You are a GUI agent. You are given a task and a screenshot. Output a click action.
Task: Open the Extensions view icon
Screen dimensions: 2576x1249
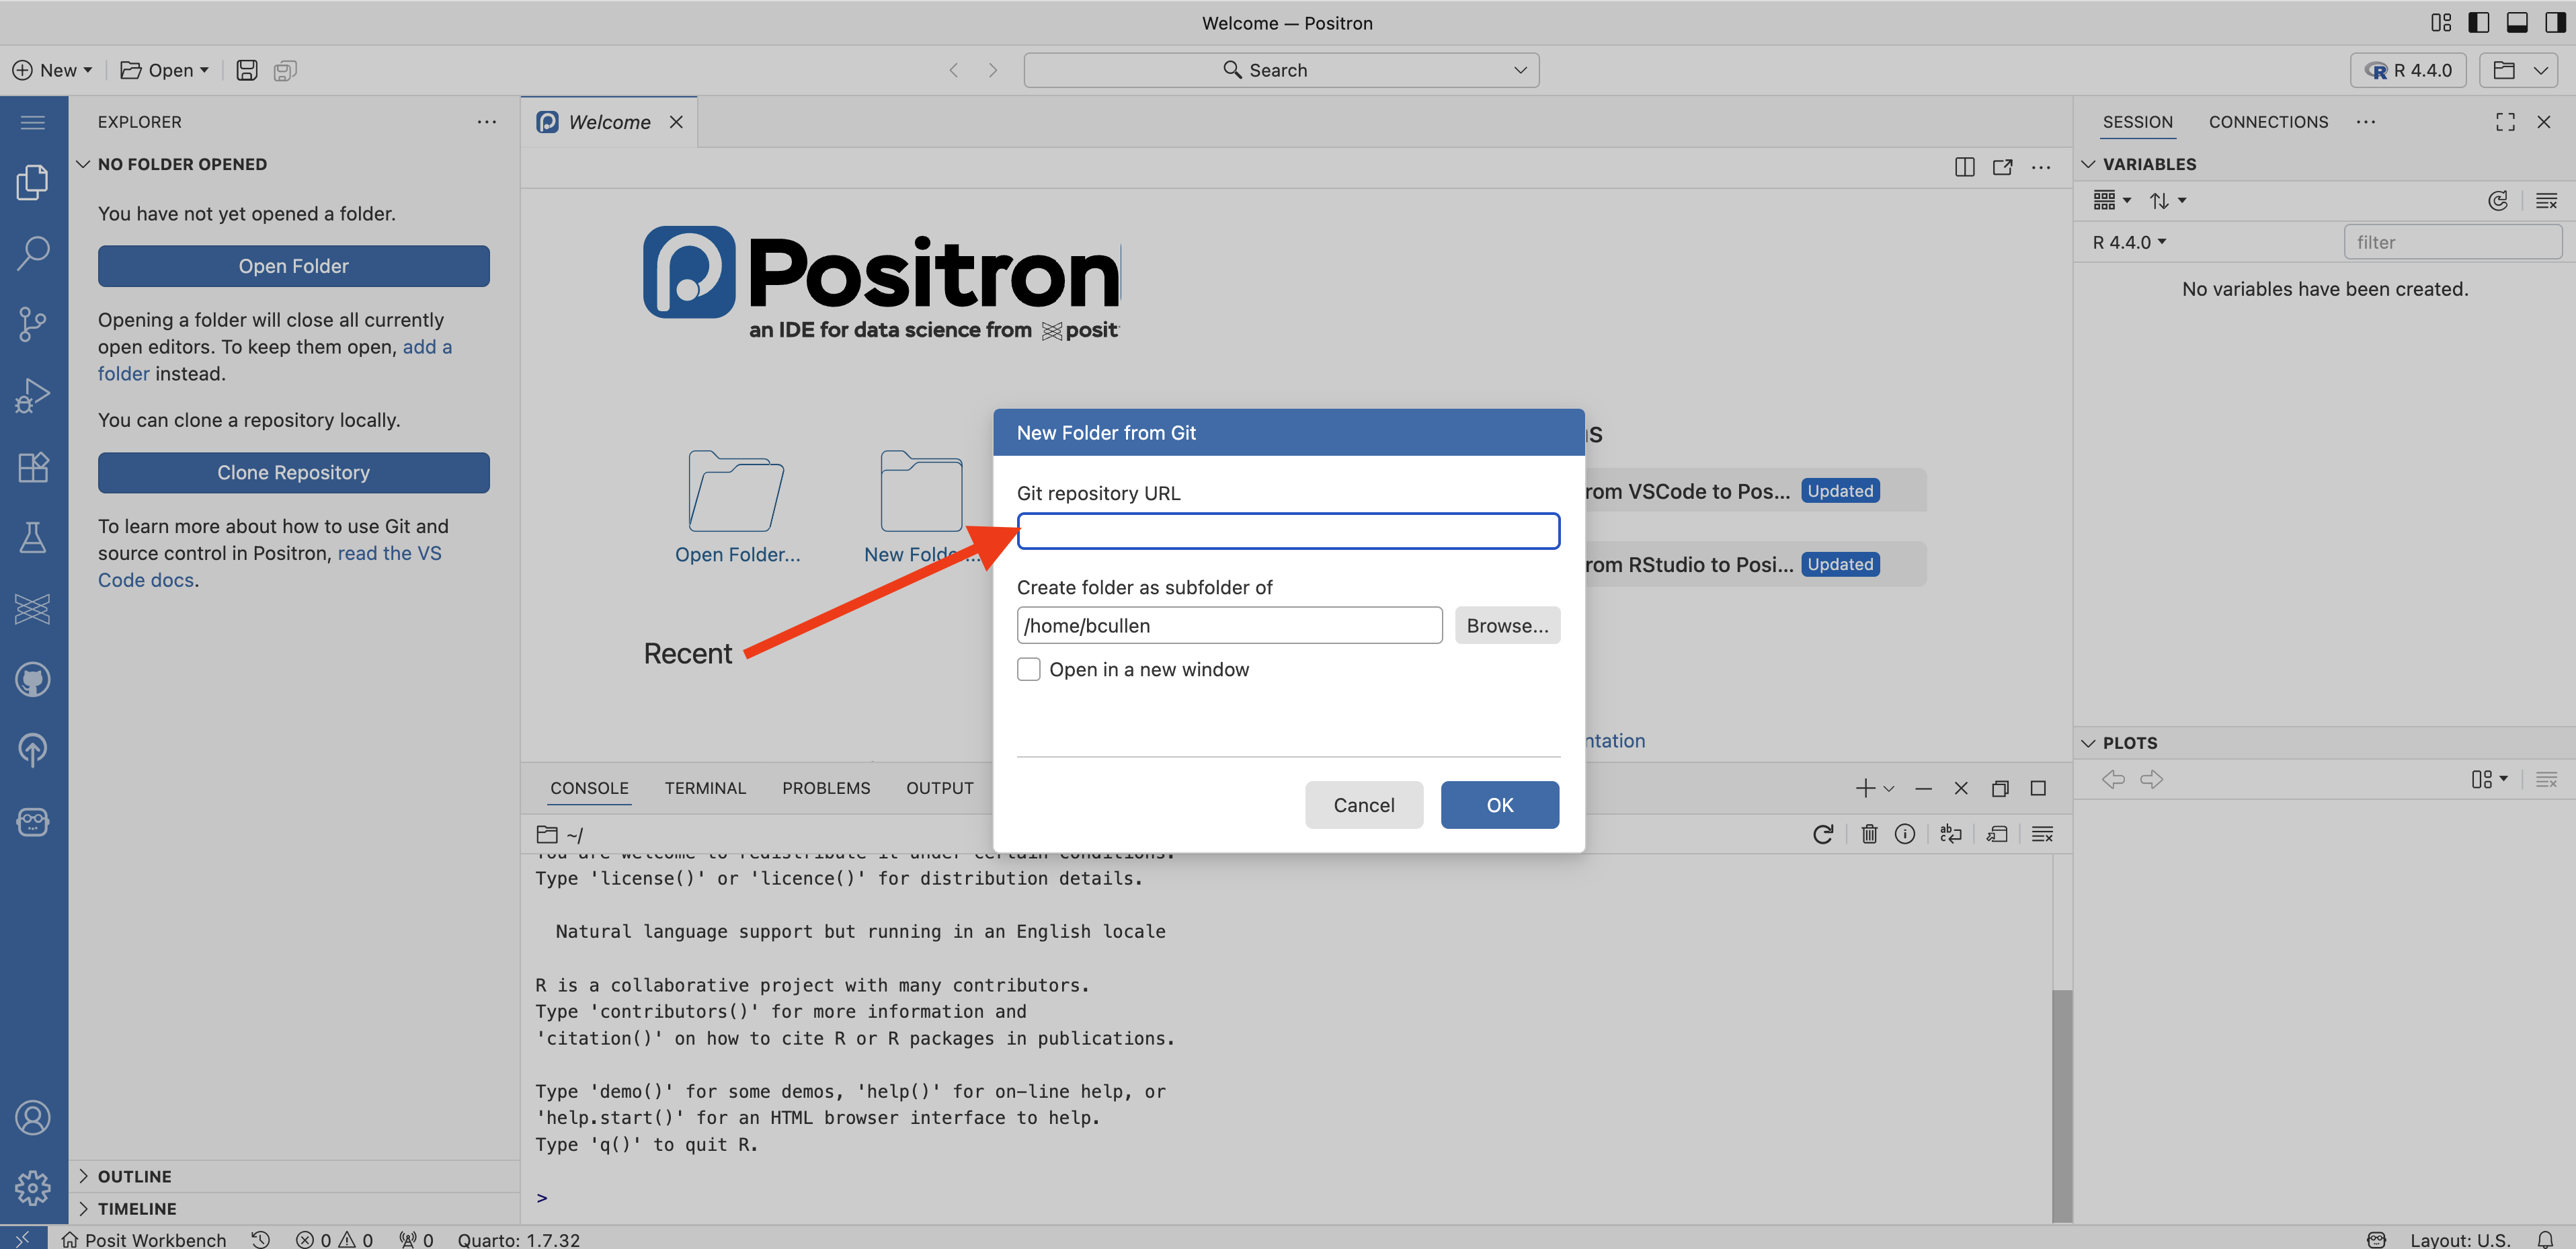click(32, 467)
